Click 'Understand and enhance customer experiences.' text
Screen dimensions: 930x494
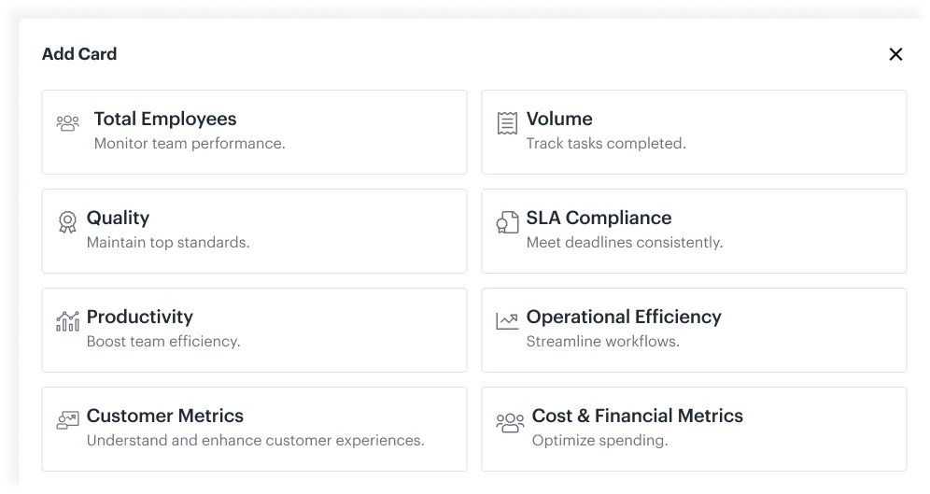pos(256,441)
